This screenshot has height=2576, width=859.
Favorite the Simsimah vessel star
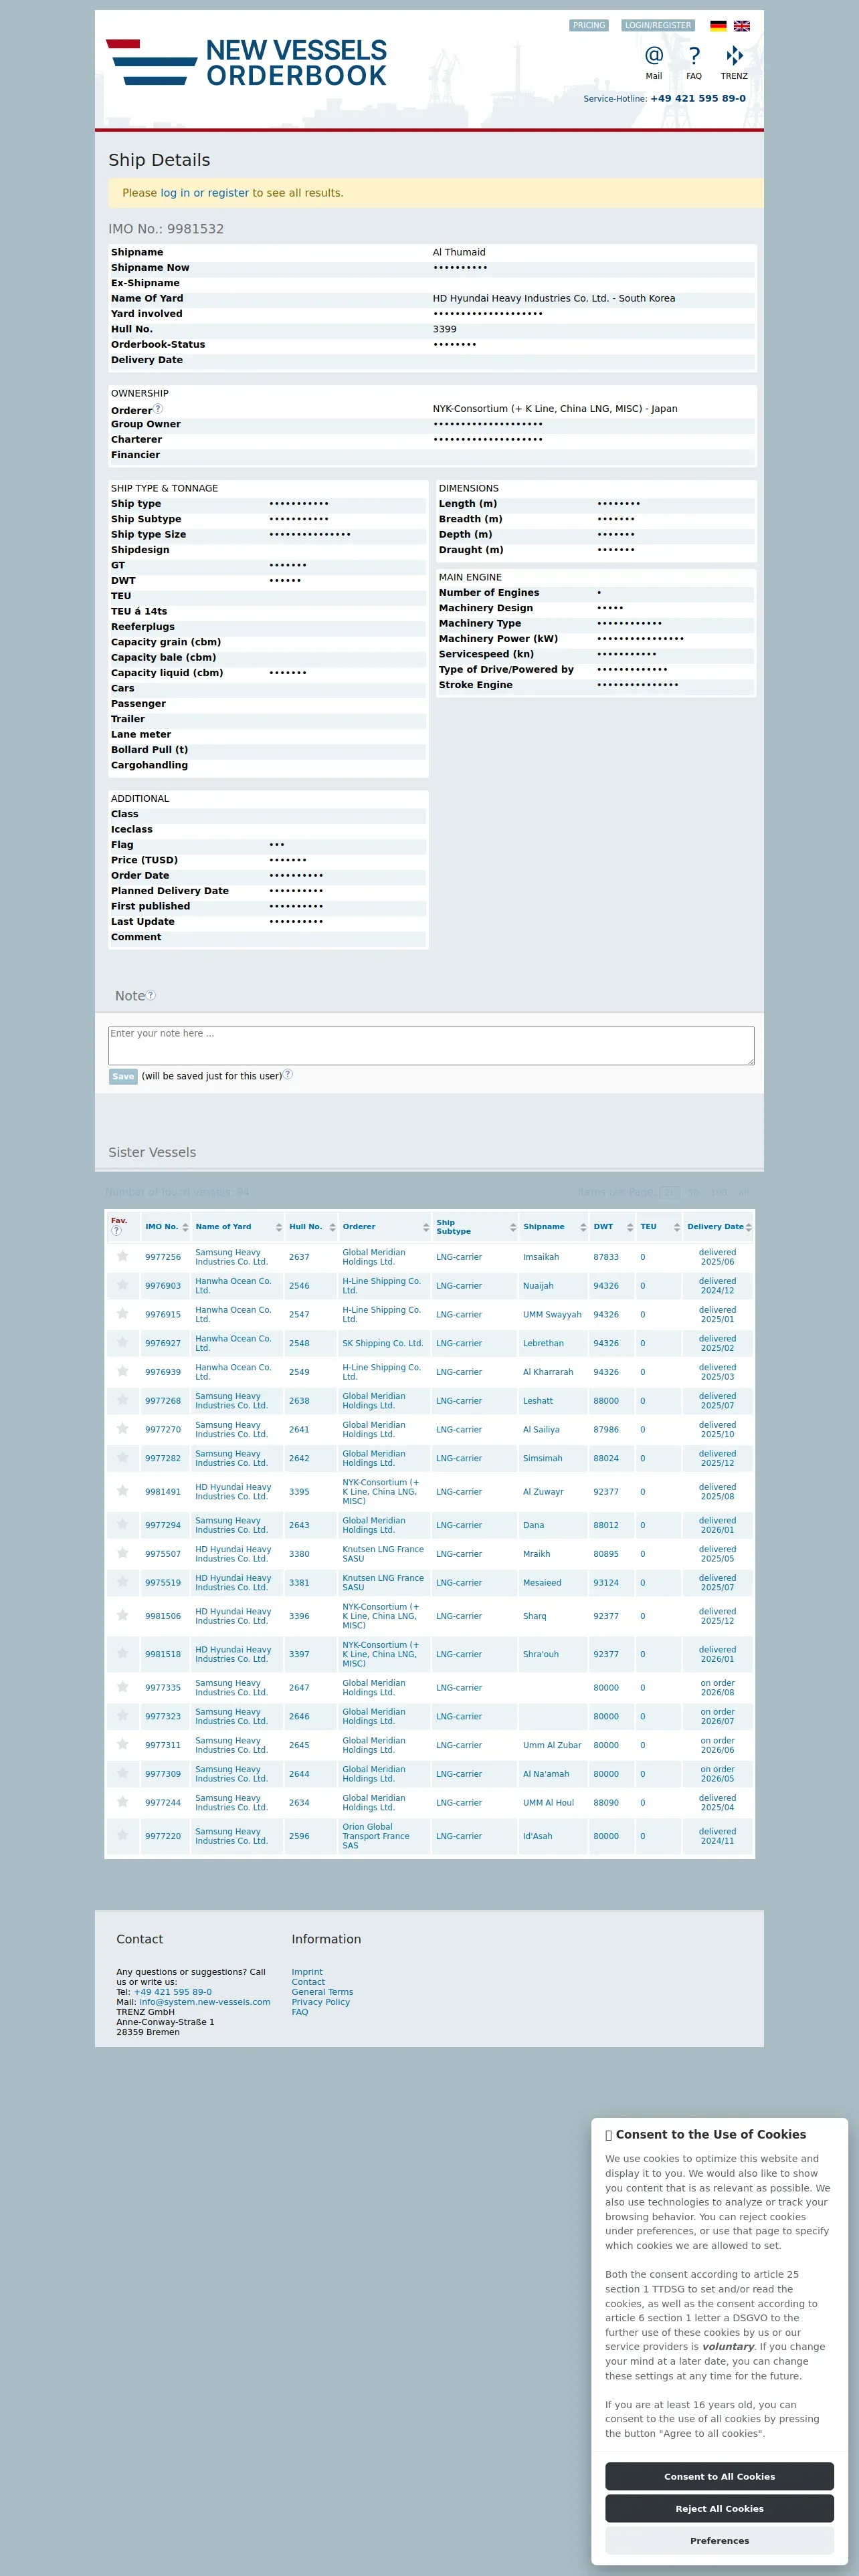click(122, 1457)
